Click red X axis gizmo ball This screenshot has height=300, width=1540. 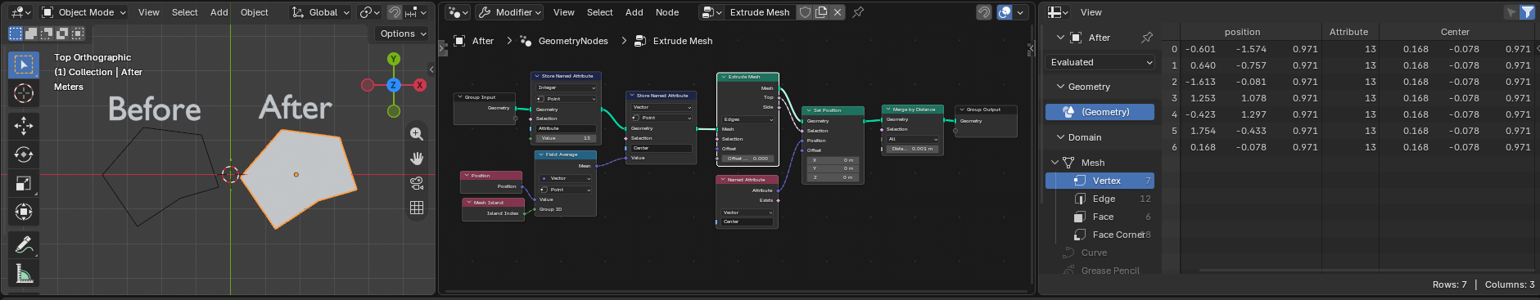pyautogui.click(x=420, y=85)
